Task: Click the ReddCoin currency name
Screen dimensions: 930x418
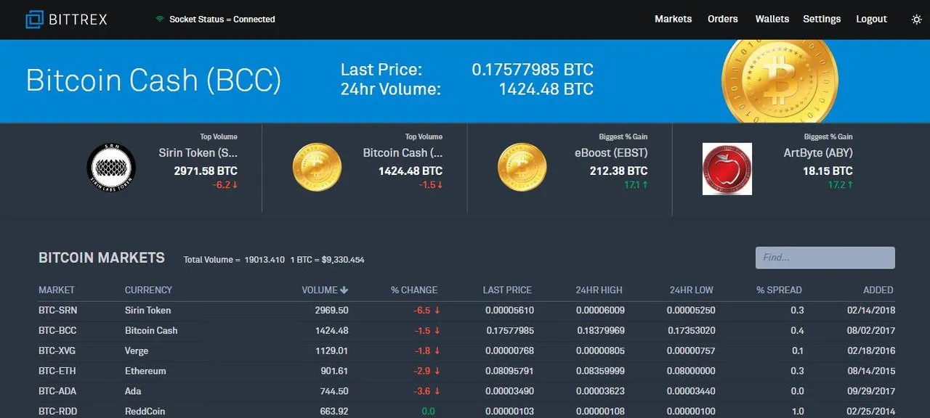Action: tap(145, 411)
